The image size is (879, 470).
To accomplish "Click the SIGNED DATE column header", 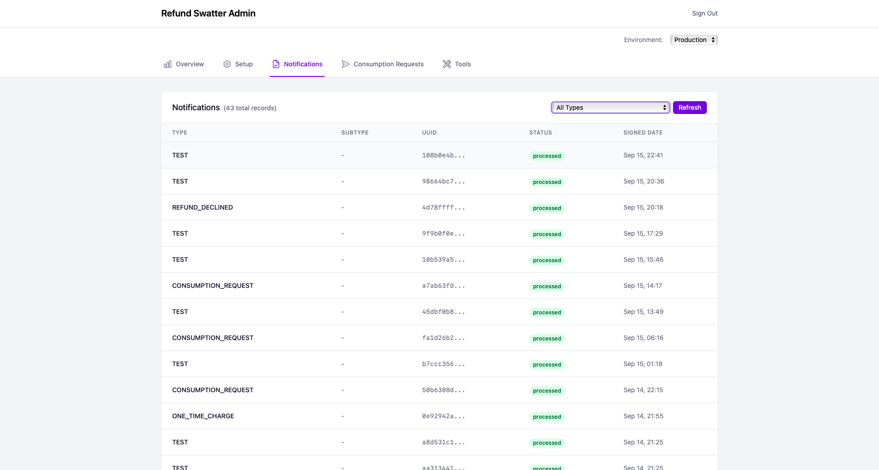I will pyautogui.click(x=643, y=133).
